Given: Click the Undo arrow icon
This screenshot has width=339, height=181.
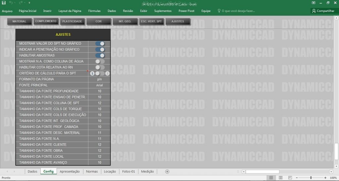Looking at the screenshot, I should click(11, 3).
